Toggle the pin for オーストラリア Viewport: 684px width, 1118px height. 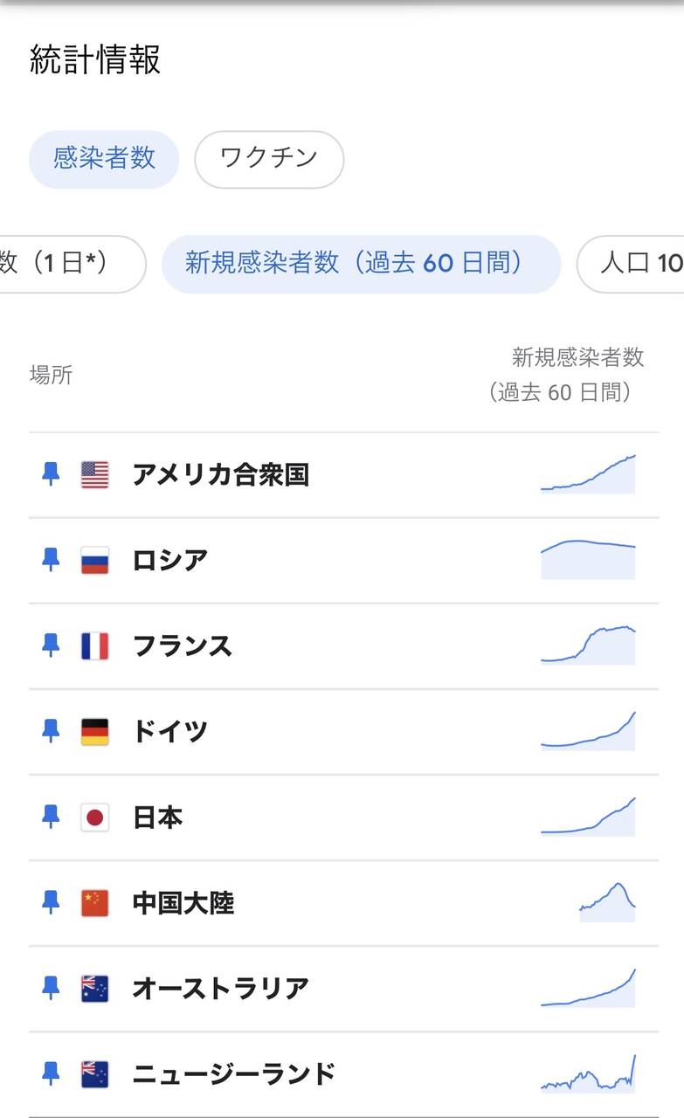click(x=51, y=988)
